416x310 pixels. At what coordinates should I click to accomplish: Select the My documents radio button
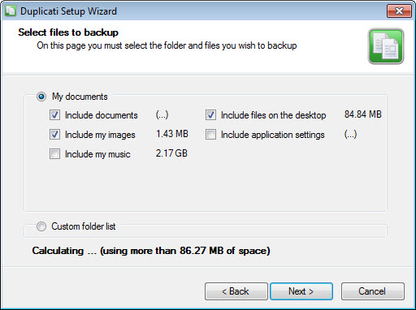41,97
